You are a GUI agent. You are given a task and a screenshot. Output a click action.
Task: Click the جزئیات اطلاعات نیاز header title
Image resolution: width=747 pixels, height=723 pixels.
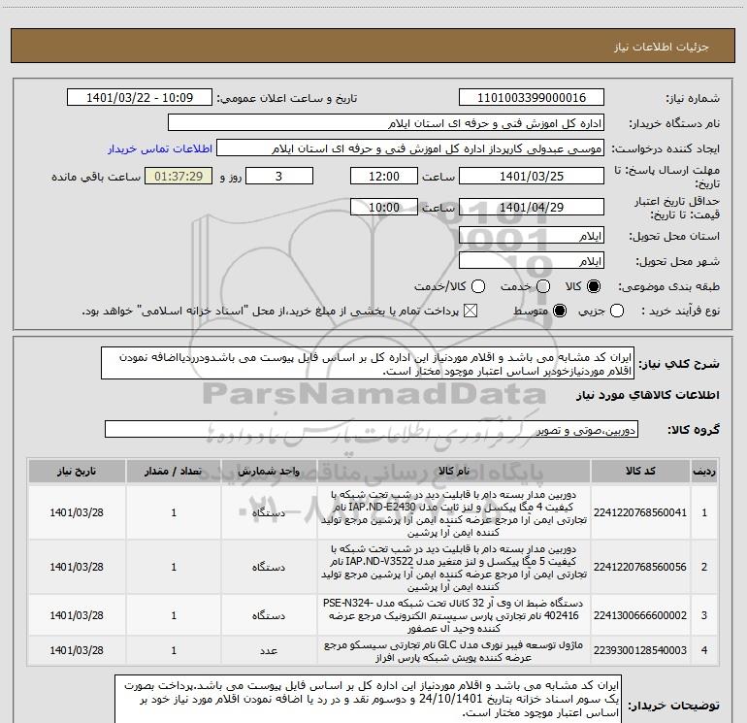[662, 47]
